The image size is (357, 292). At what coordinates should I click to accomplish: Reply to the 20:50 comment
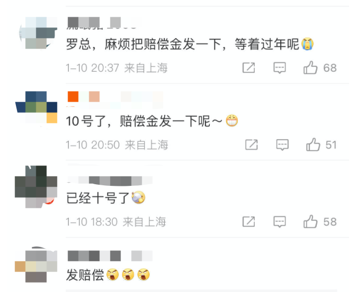(x=282, y=144)
